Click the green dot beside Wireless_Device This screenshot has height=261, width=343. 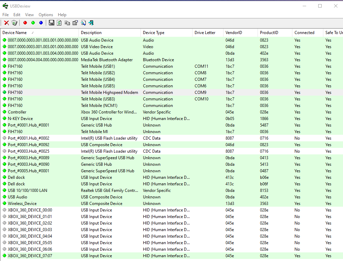[4, 203]
